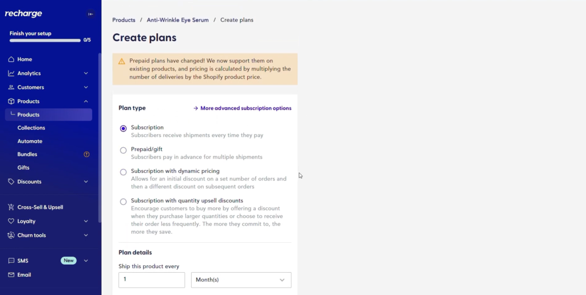
Task: Open Collections in the sidebar
Action: tap(31, 128)
